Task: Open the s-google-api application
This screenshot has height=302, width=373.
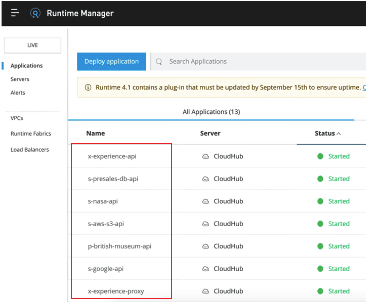Action: coord(106,269)
